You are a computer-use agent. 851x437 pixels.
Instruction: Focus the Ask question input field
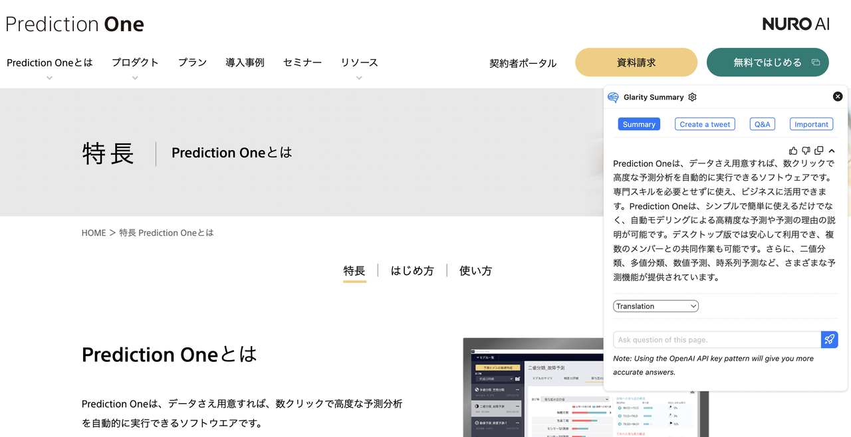click(x=717, y=339)
